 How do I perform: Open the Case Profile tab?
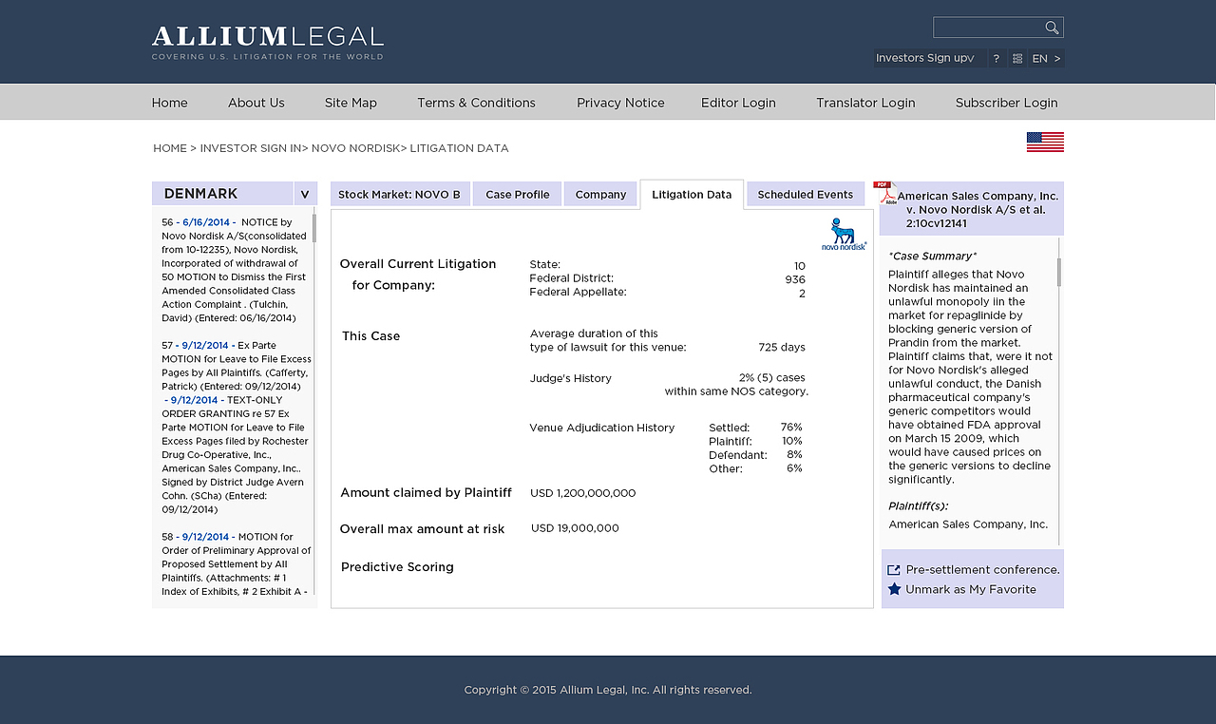[x=518, y=194]
